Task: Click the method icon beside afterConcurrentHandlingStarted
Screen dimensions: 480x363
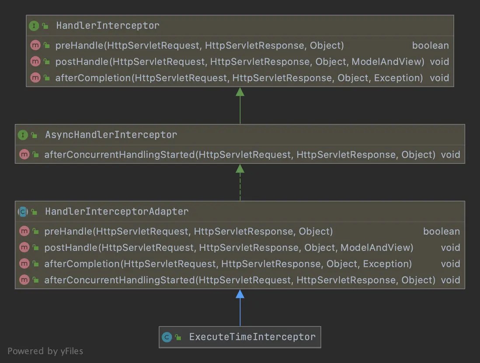Action: (x=24, y=154)
